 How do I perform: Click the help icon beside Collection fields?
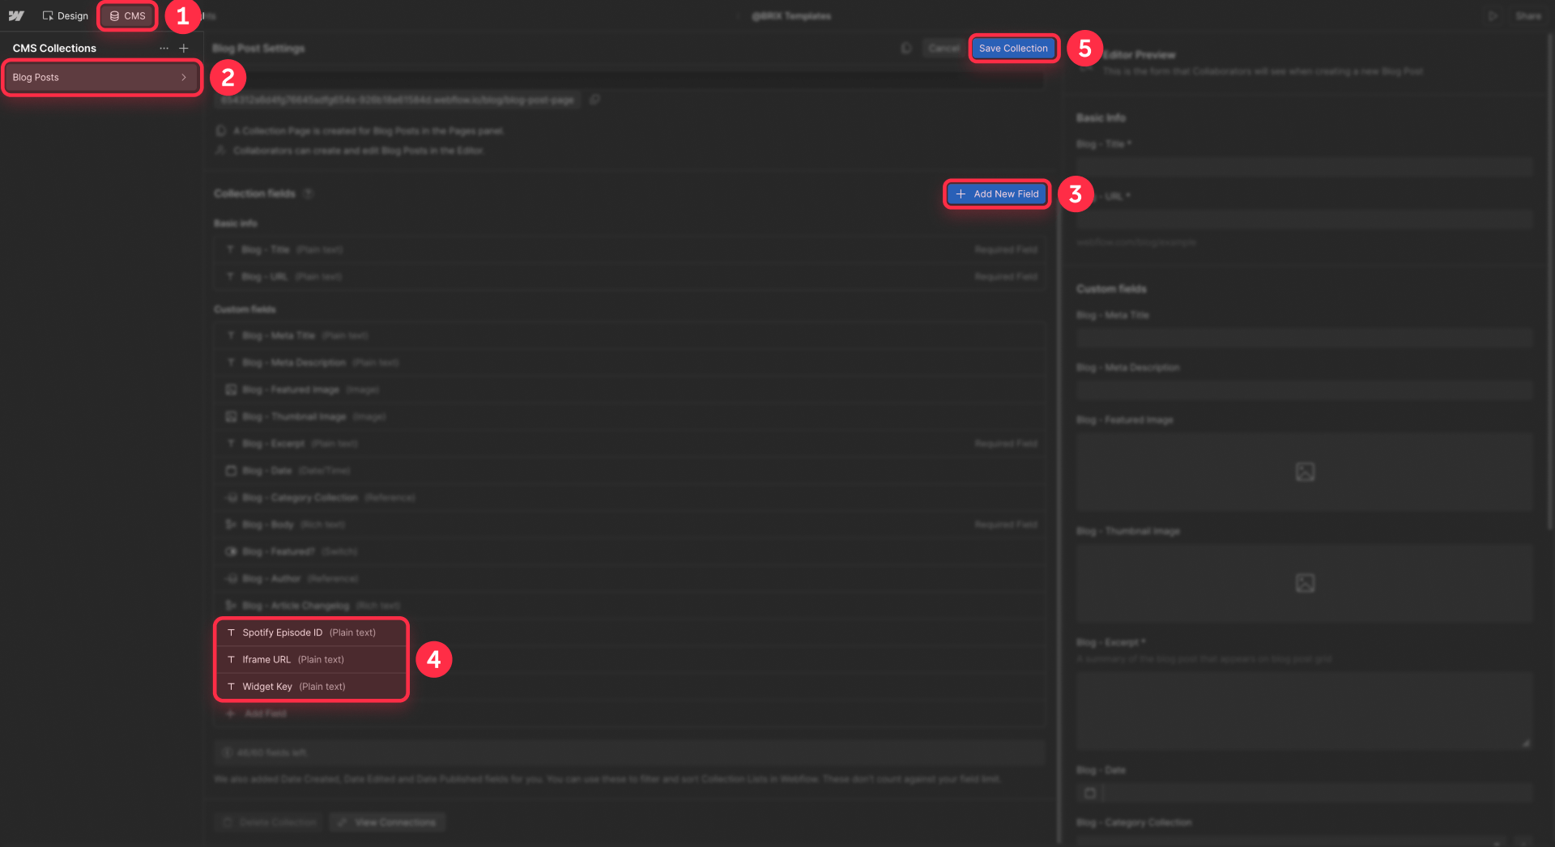click(308, 194)
